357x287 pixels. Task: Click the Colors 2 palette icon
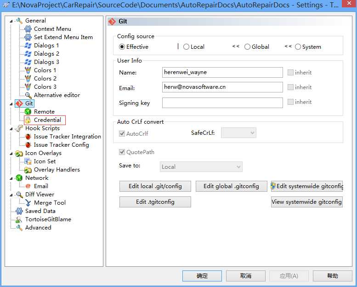[x=28, y=79]
